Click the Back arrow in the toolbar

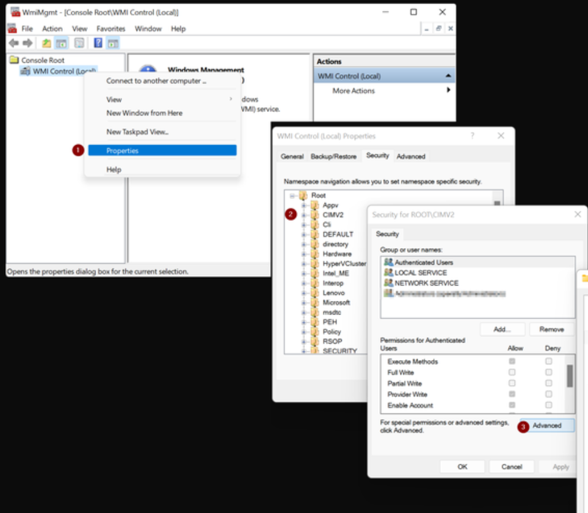pos(14,43)
